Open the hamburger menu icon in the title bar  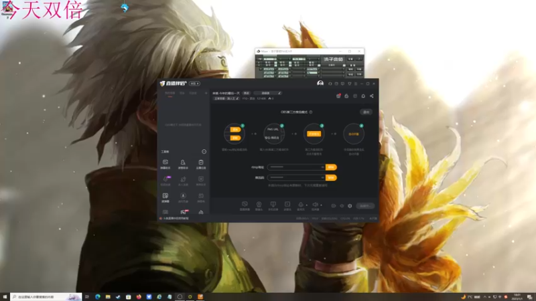pos(356,84)
